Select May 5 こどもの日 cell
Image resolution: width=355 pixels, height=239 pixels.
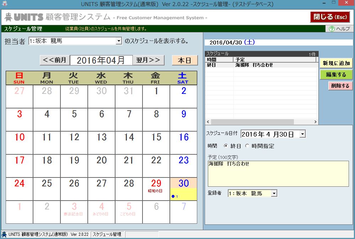click(129, 212)
